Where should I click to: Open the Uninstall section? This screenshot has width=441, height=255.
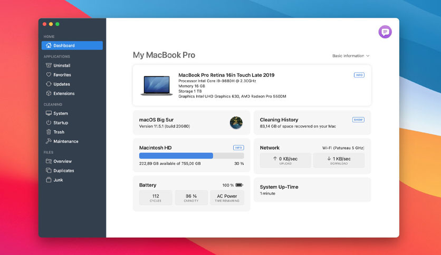click(x=62, y=65)
